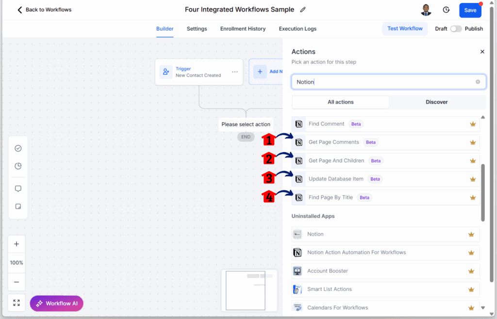The width and height of the screenshot is (497, 319).
Task: Clear the Notion search text
Action: (x=478, y=82)
